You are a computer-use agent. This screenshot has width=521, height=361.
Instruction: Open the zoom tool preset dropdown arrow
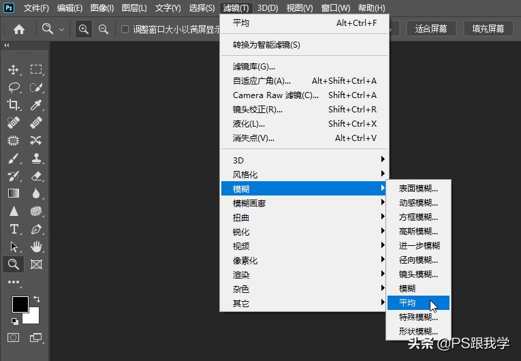61,29
